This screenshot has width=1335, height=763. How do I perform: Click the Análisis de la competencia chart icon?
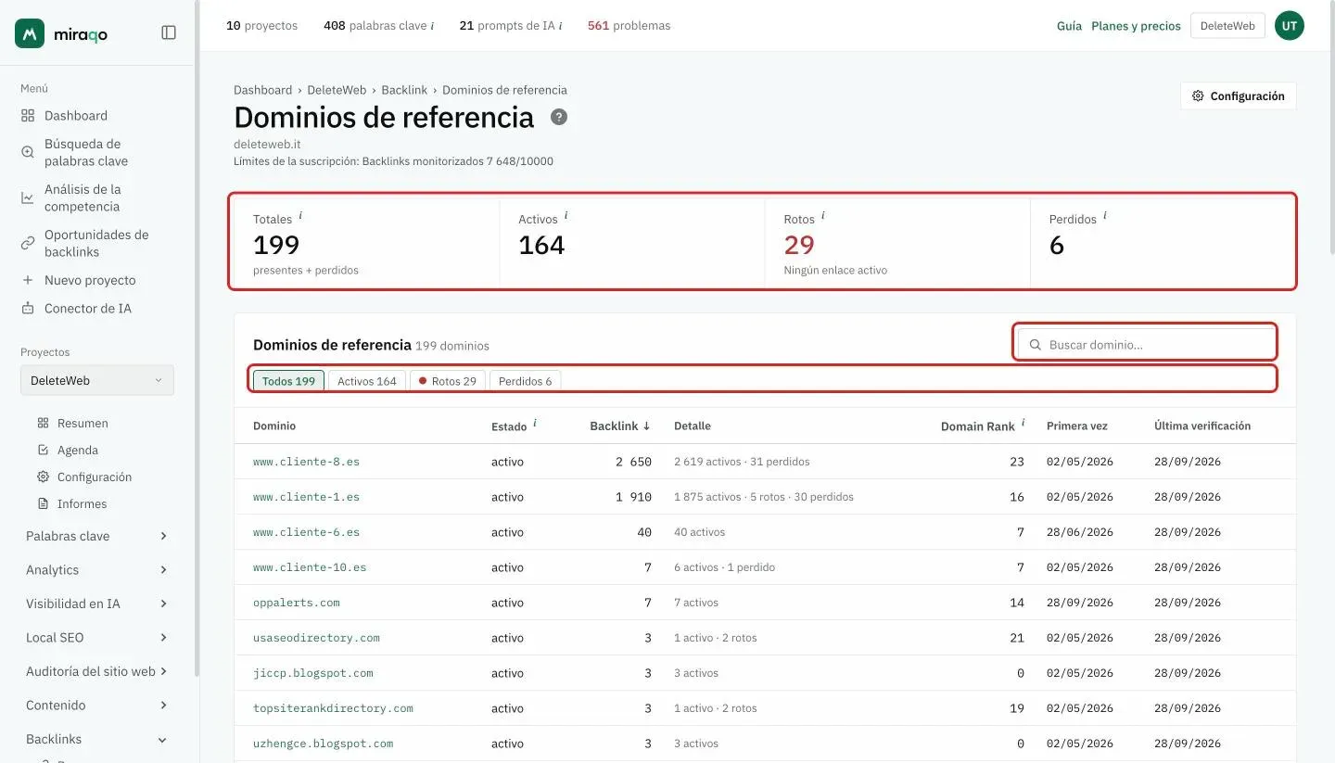tap(28, 197)
